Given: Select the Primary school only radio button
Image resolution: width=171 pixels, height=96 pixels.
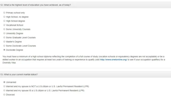Looking at the screenshot, I should (4, 13).
